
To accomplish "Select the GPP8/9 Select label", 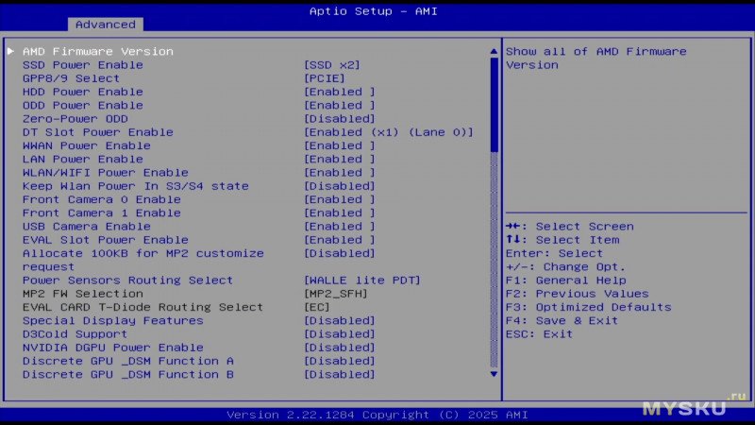I will pyautogui.click(x=71, y=78).
